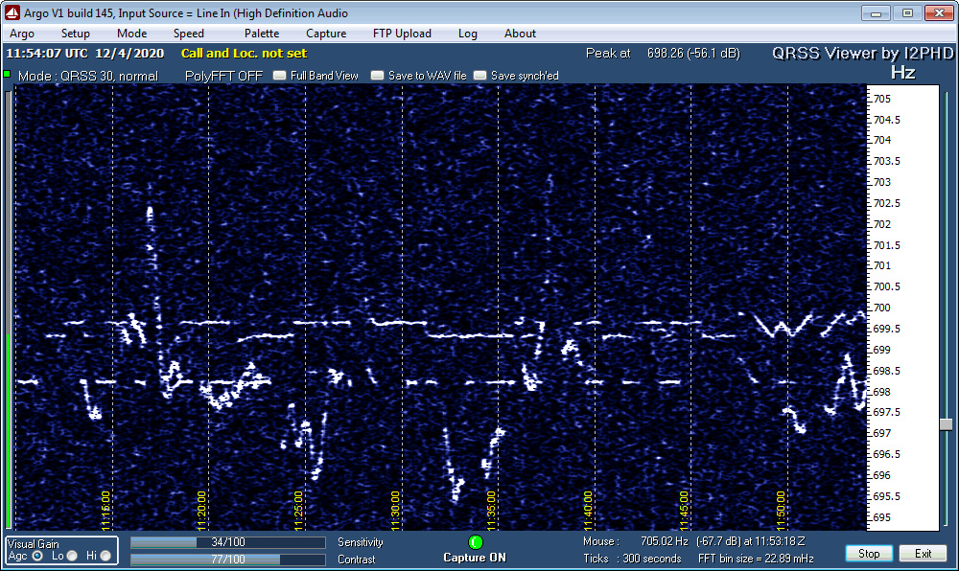The width and height of the screenshot is (959, 571).
Task: Click the Ticks : 300 seconds text
Action: [632, 559]
